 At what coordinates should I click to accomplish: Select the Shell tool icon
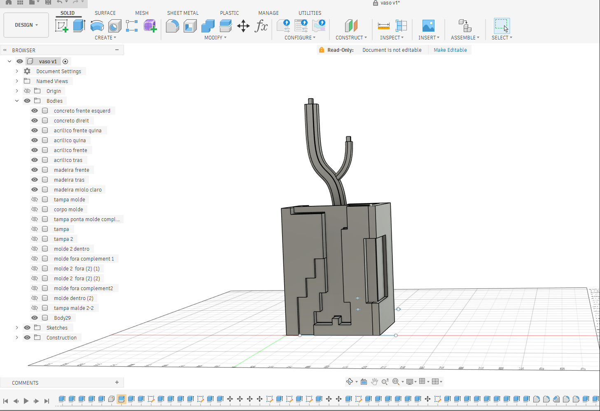[x=190, y=26]
